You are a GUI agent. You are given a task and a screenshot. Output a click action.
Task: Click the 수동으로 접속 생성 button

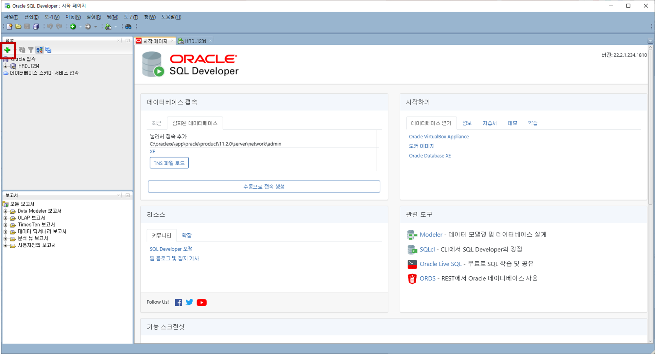pyautogui.click(x=264, y=187)
